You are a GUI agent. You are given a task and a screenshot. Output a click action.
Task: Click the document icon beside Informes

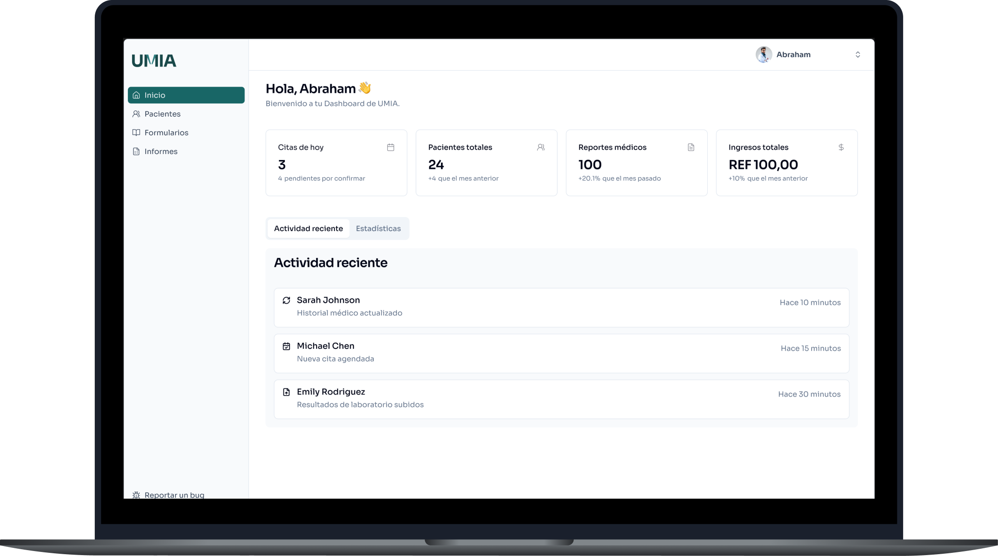136,151
